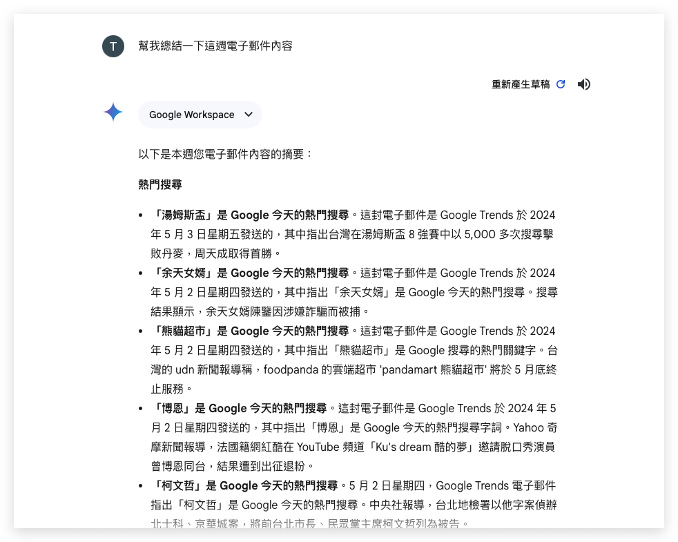Viewport: 678px width, 542px height.
Task: Expand the Google Workspace dropdown chevron
Action: click(x=248, y=115)
